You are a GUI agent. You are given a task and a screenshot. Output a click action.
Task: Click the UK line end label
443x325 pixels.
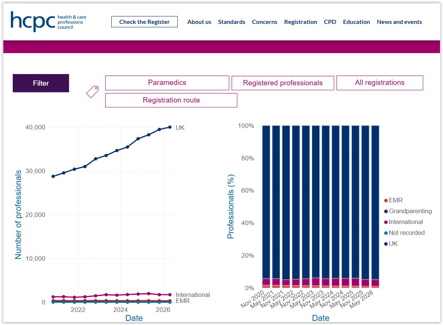pos(180,128)
